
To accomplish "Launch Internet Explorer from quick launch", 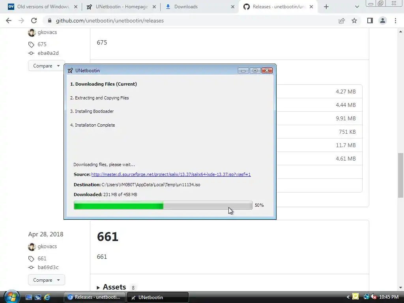I will coord(47,297).
